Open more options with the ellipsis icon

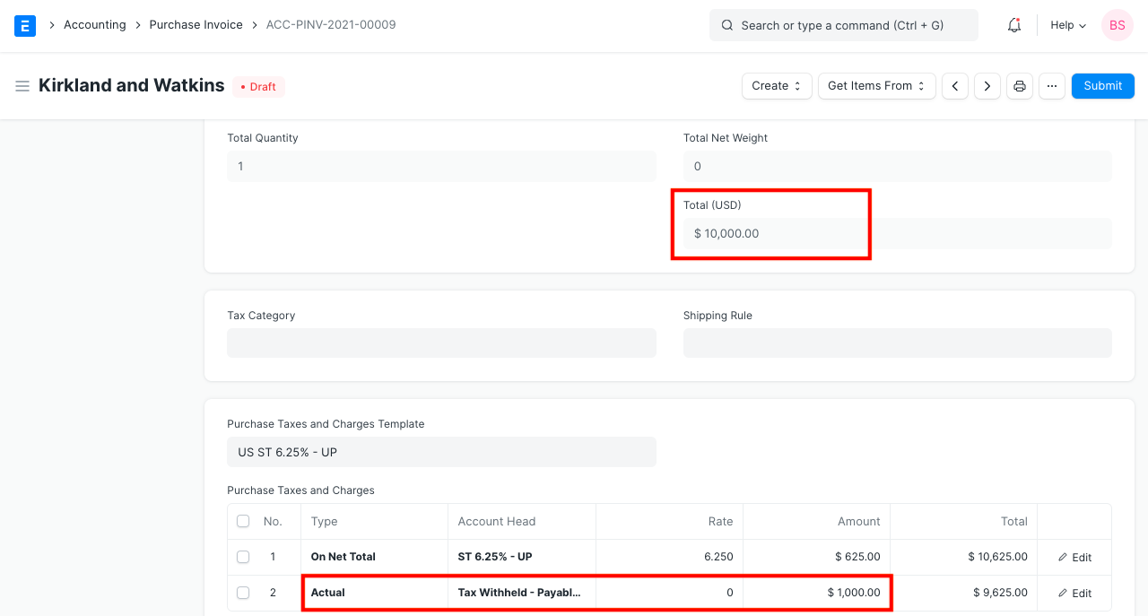coord(1051,85)
